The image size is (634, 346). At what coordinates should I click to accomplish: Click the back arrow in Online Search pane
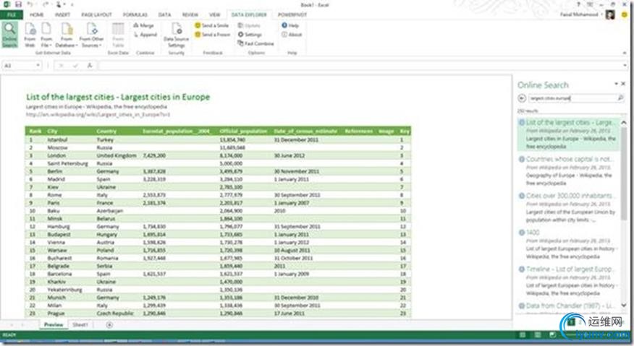click(x=522, y=98)
